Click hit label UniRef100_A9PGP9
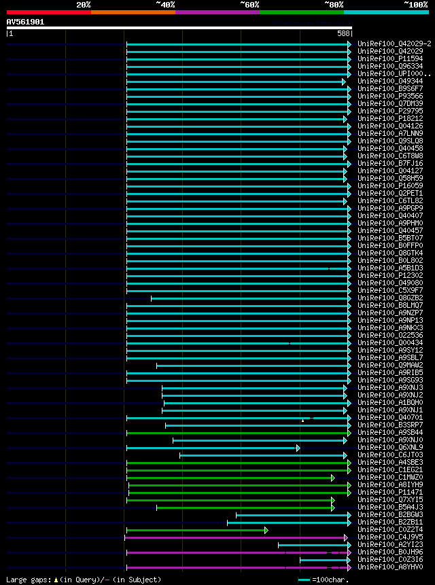 click(390, 208)
